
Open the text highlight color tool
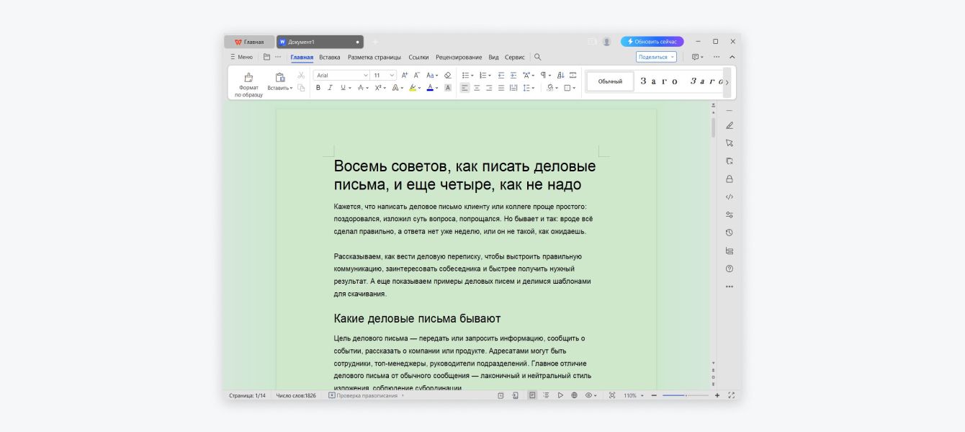click(412, 88)
